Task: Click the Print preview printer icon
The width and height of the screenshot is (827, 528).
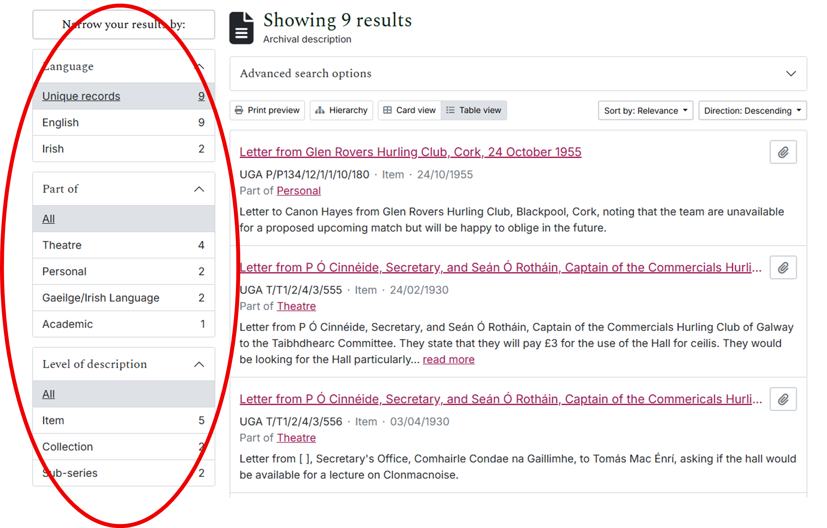Action: click(239, 110)
